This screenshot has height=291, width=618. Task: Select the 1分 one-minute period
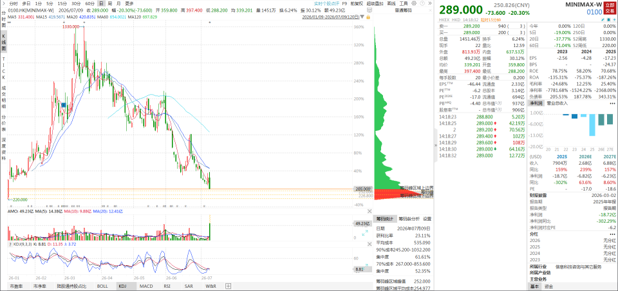click(x=38, y=3)
